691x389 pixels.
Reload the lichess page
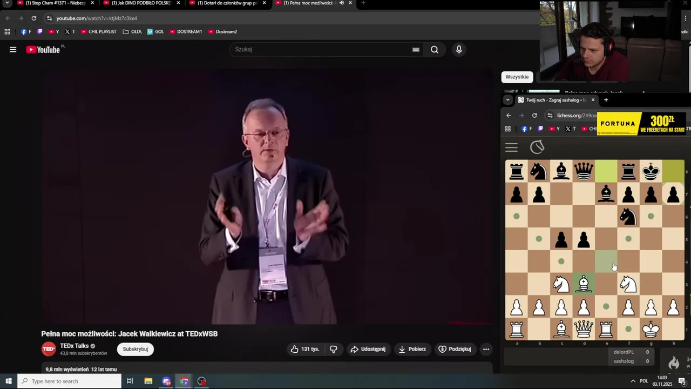[534, 116]
